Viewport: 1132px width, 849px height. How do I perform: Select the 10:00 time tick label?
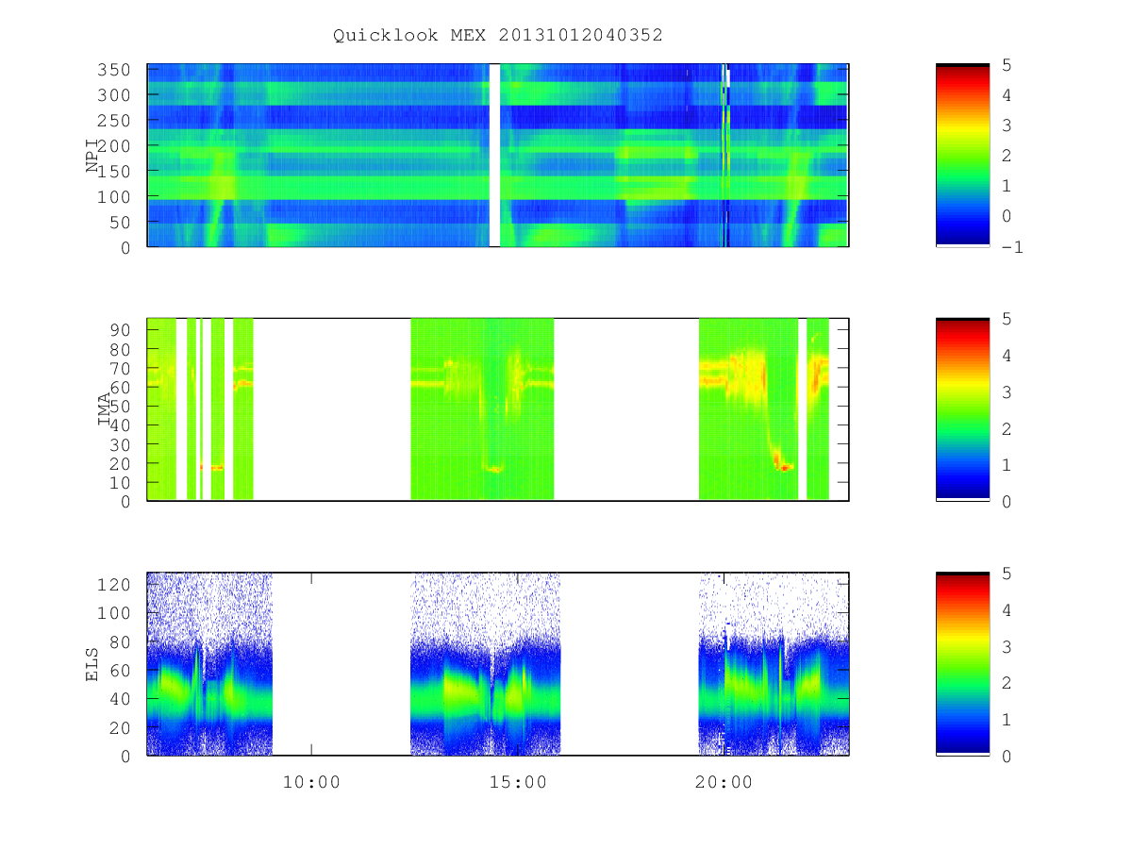(311, 782)
